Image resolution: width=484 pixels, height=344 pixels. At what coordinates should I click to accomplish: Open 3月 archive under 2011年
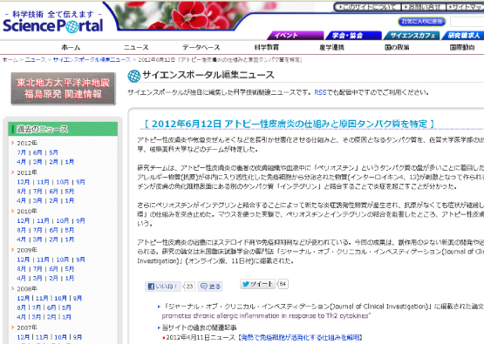coord(37,200)
